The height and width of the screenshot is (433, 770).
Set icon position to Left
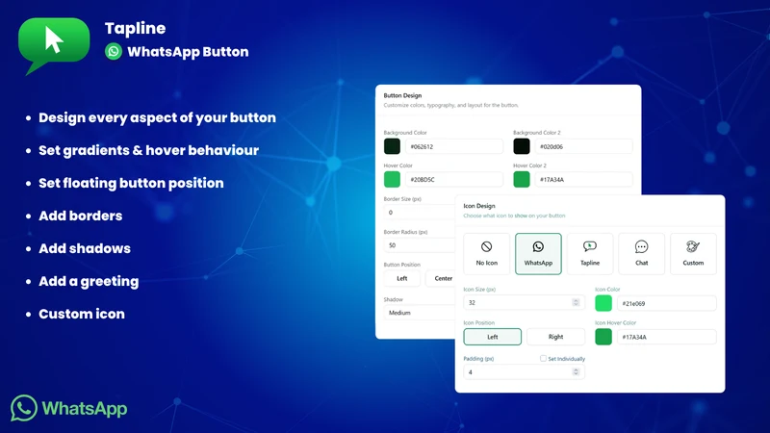[493, 337]
